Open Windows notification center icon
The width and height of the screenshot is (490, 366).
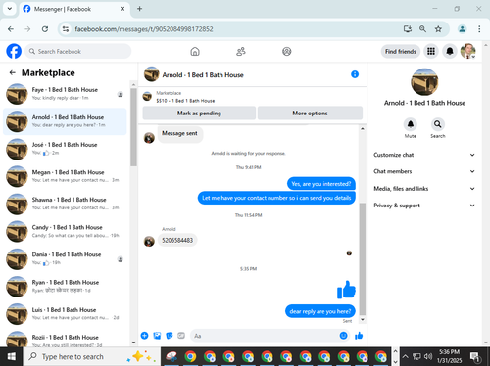[474, 357]
